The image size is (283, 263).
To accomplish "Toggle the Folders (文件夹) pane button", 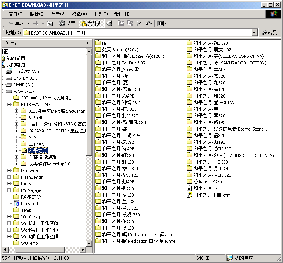I will [x=91, y=23].
